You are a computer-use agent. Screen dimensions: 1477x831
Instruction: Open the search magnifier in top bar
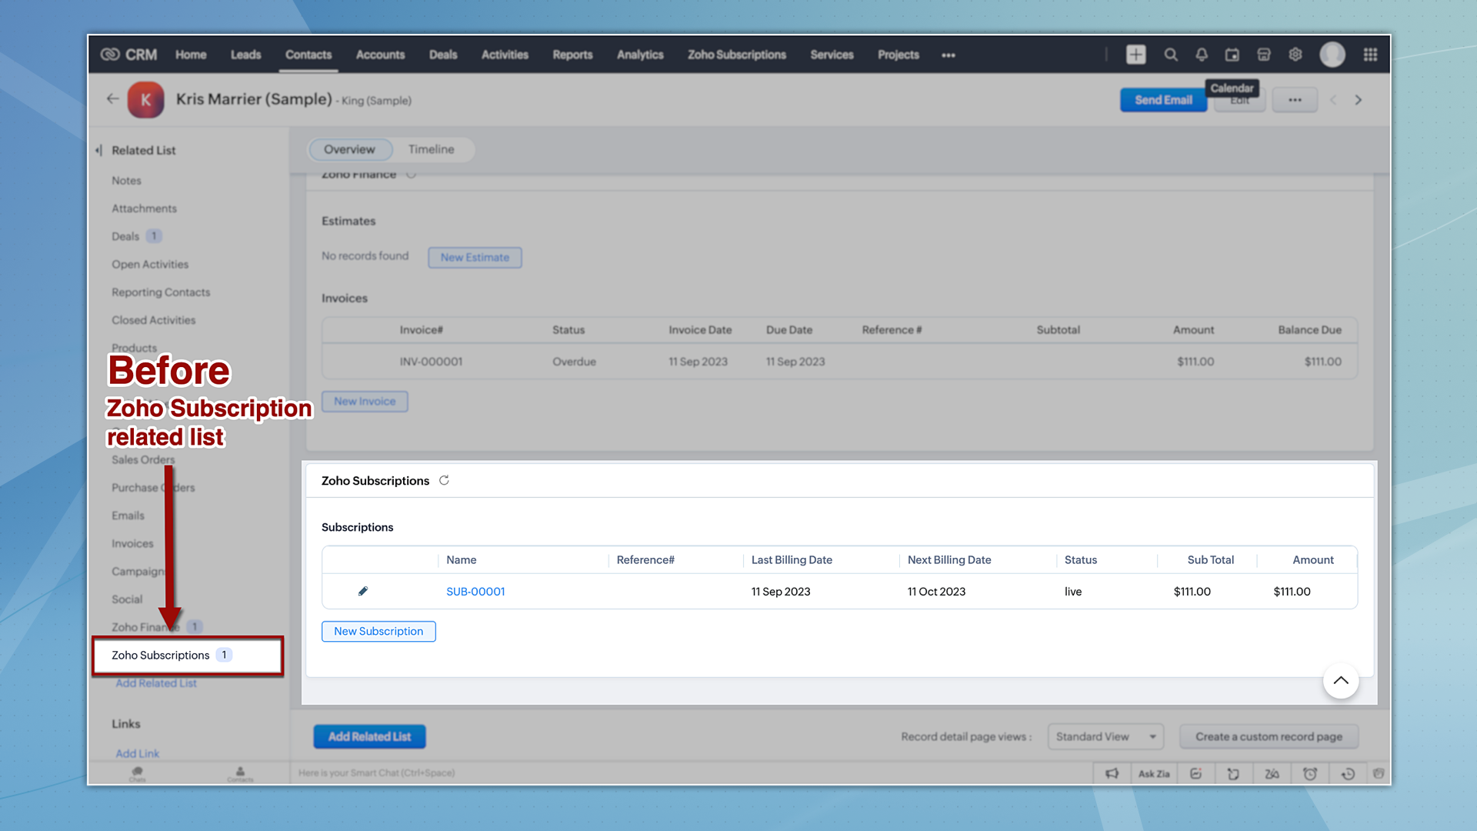coord(1170,55)
